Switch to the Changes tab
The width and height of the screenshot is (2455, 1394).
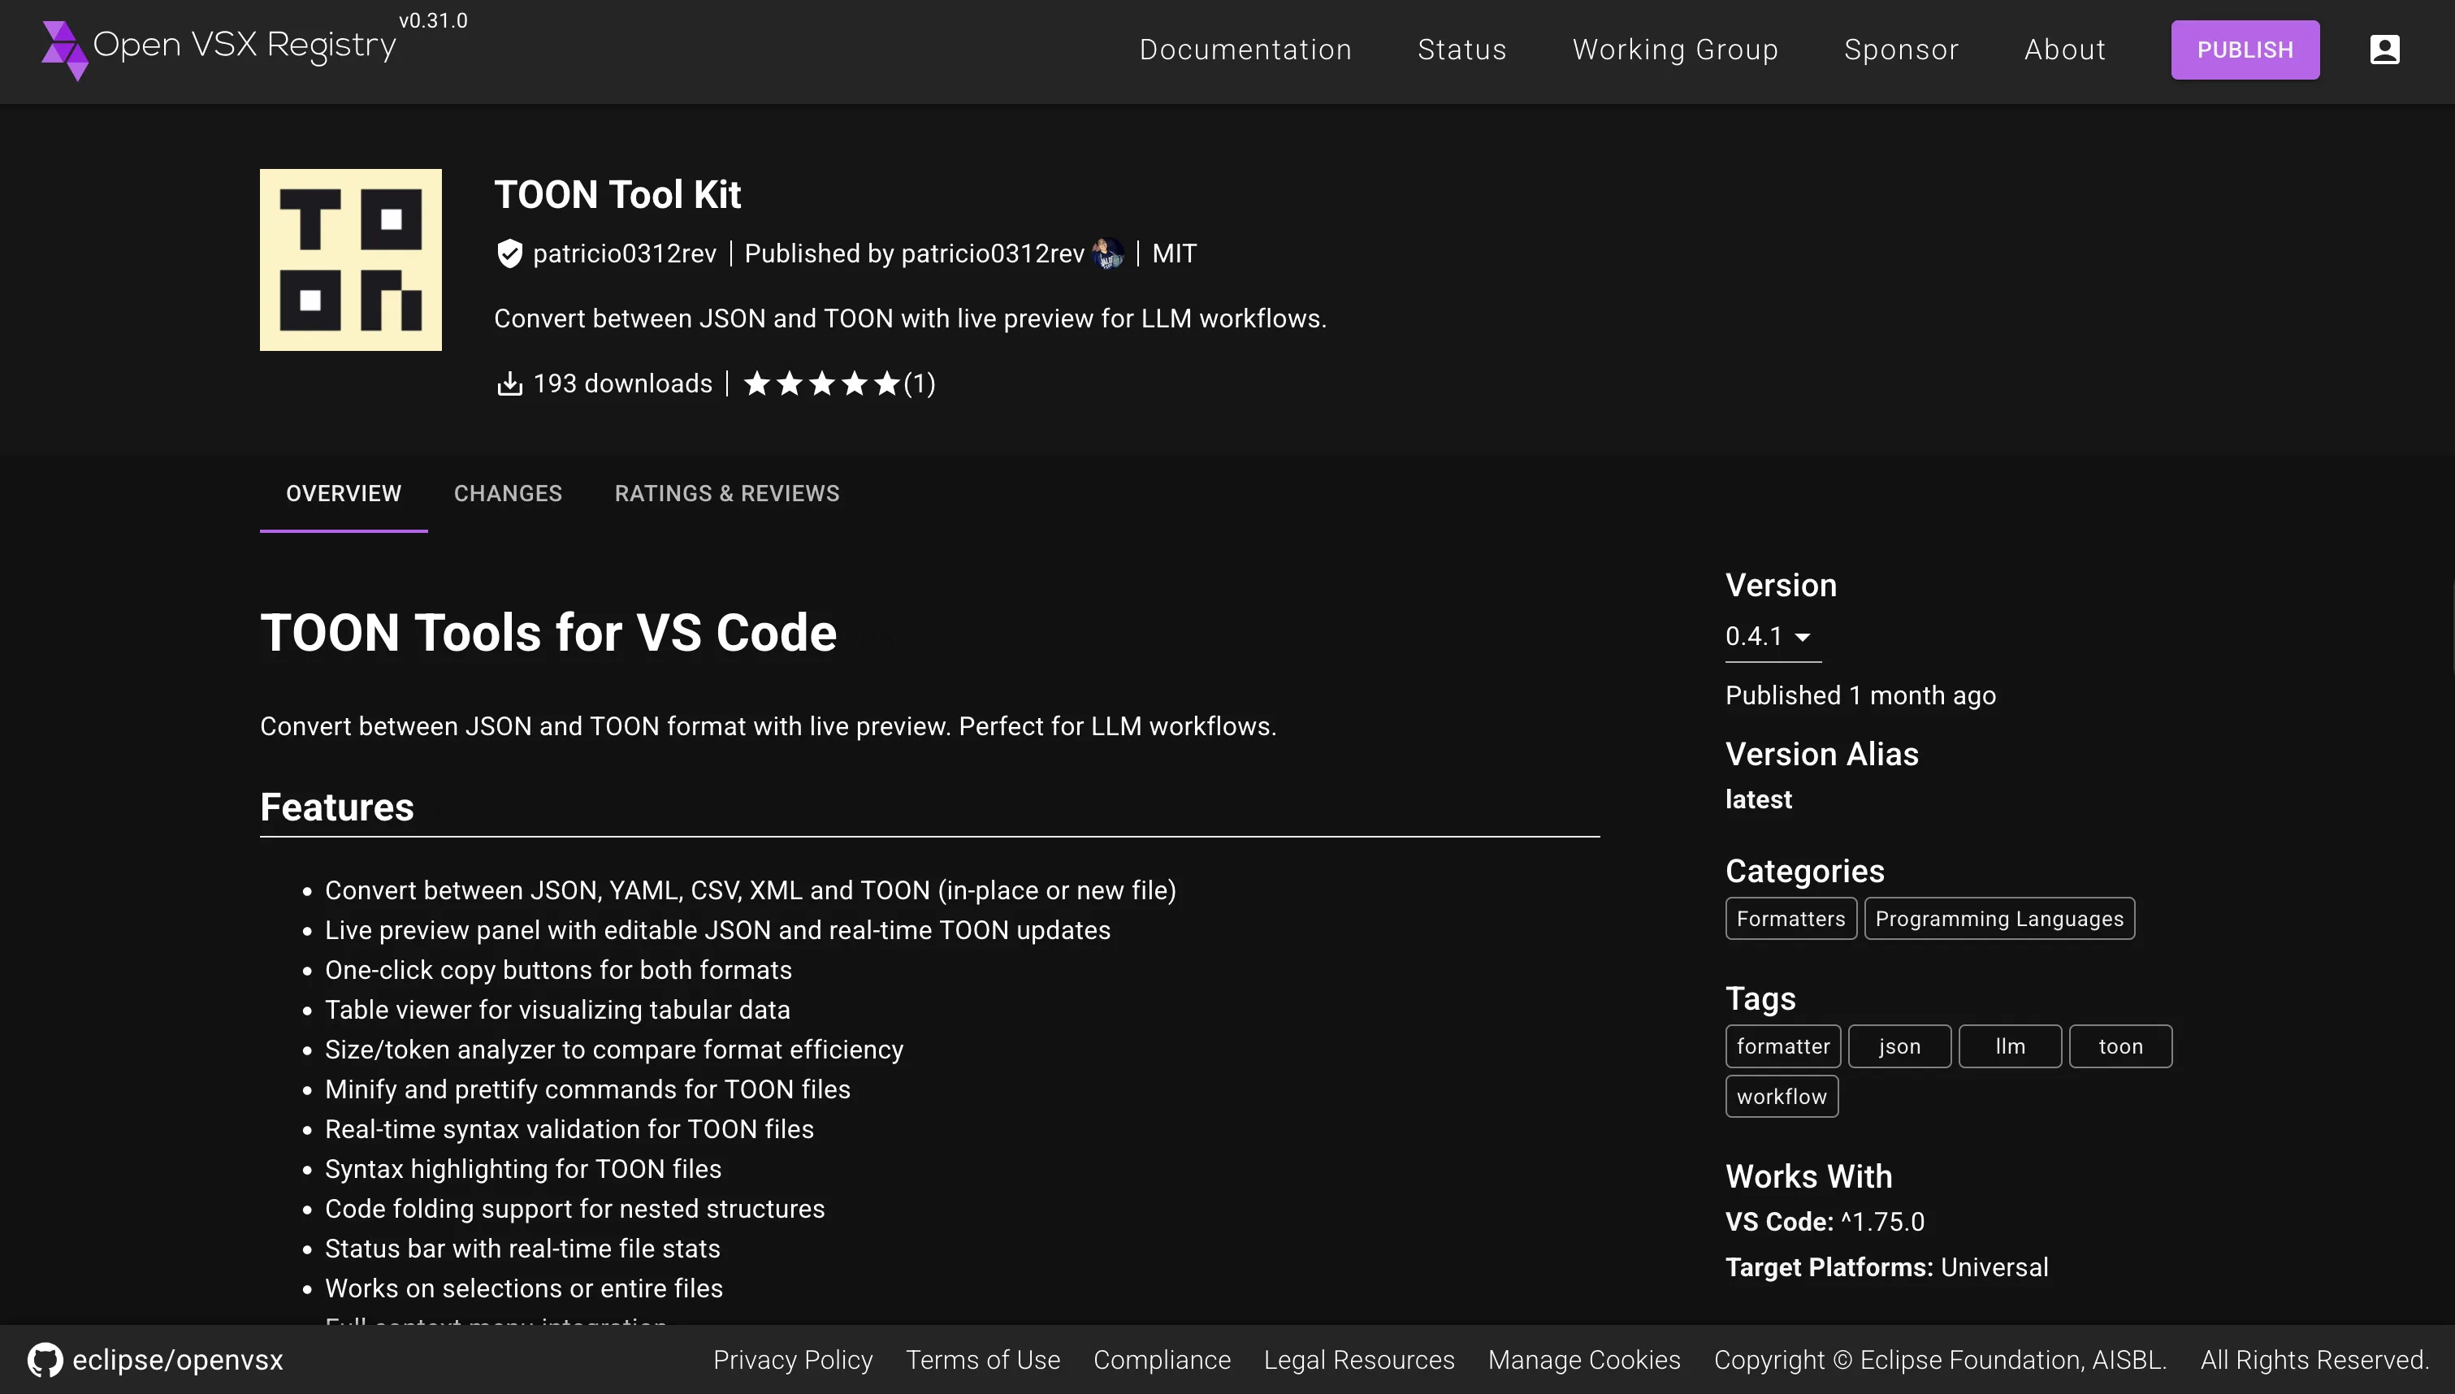[x=507, y=493]
